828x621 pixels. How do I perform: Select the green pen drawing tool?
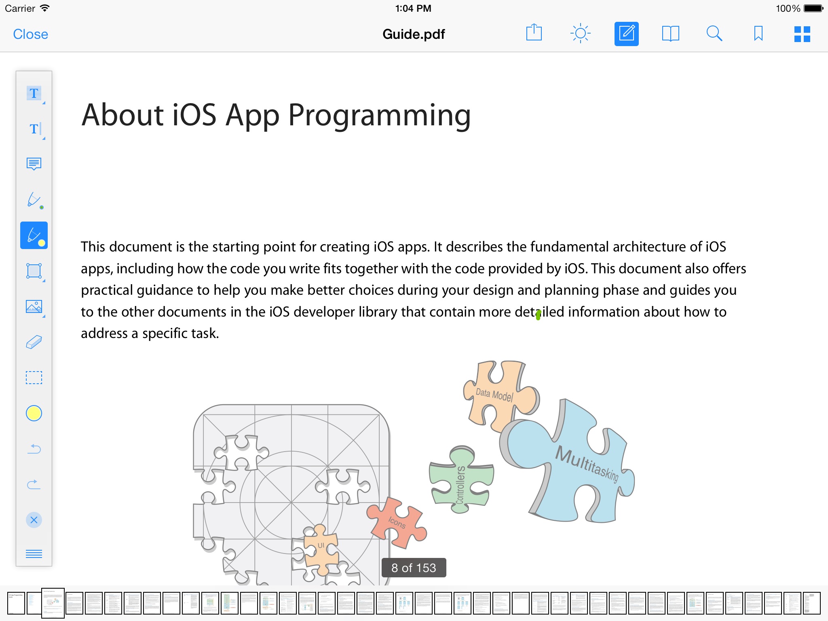(35, 200)
